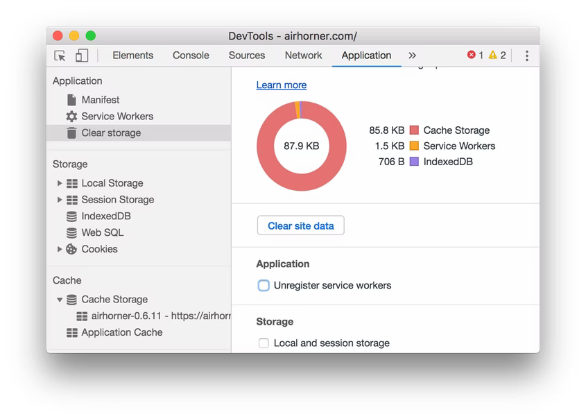Switch to the Network tab
This screenshot has width=586, height=419.
[303, 55]
